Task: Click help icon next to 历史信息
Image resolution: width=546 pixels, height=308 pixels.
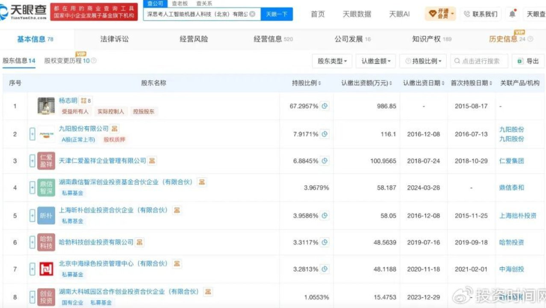Action: tap(530, 39)
